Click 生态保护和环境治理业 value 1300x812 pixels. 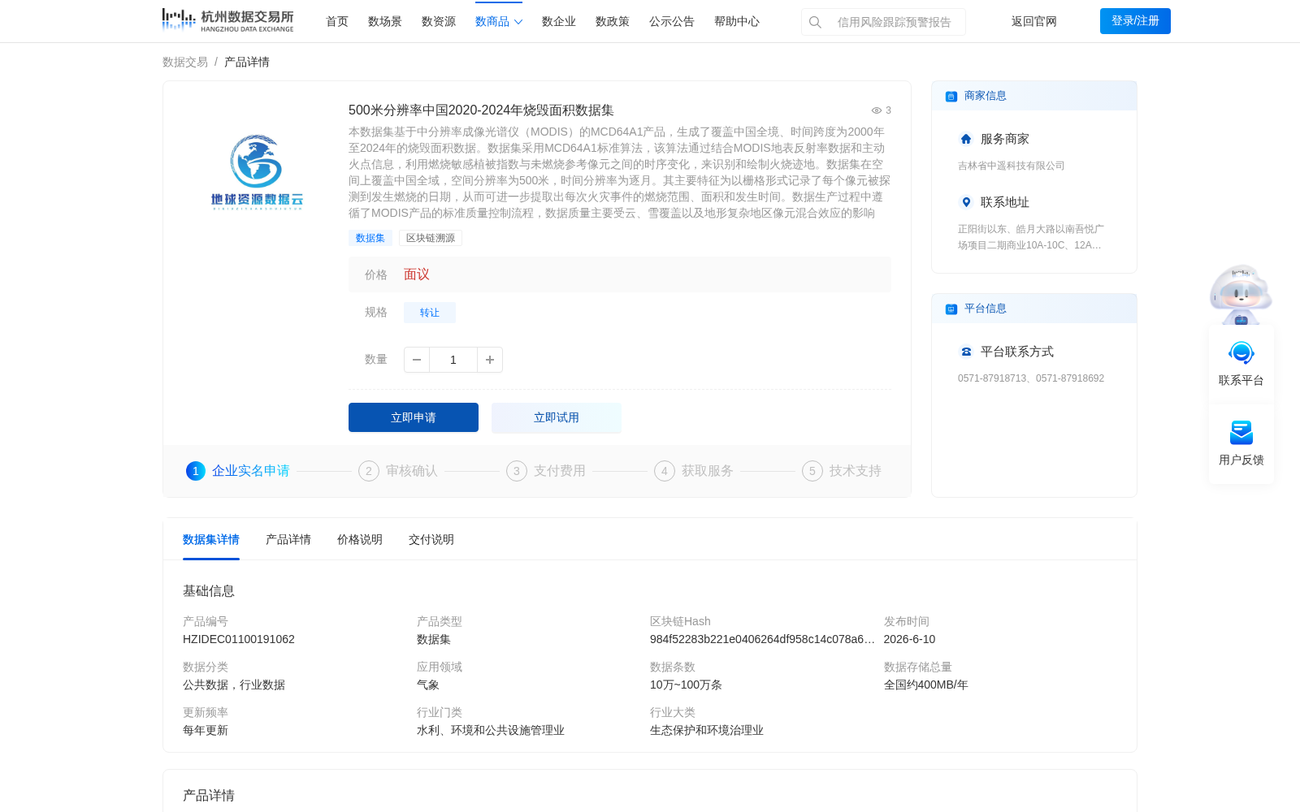707,730
